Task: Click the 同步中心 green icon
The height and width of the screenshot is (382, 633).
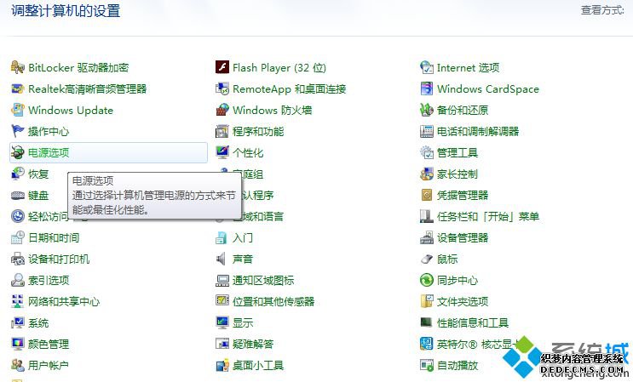Action: coord(427,281)
